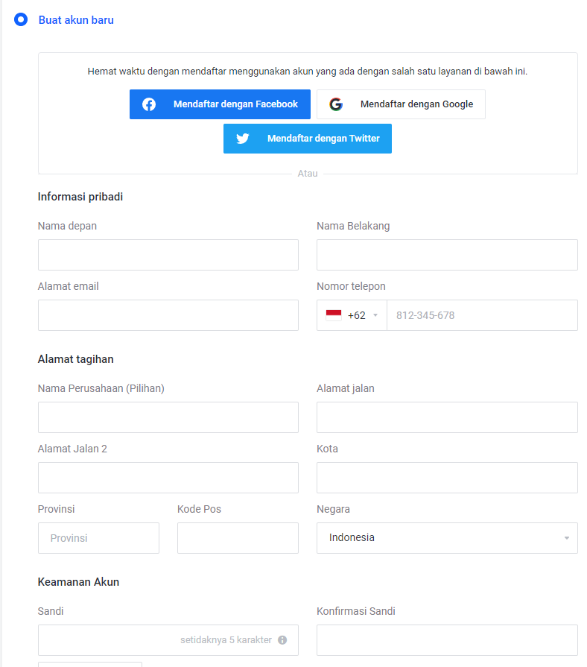Select the Buat akun baru radio button
Viewport: 587px width, 667px height.
point(21,20)
